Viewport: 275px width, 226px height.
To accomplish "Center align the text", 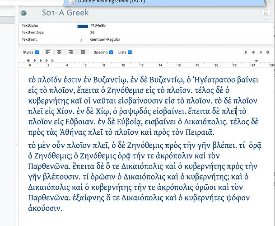I will (x=59, y=52).
